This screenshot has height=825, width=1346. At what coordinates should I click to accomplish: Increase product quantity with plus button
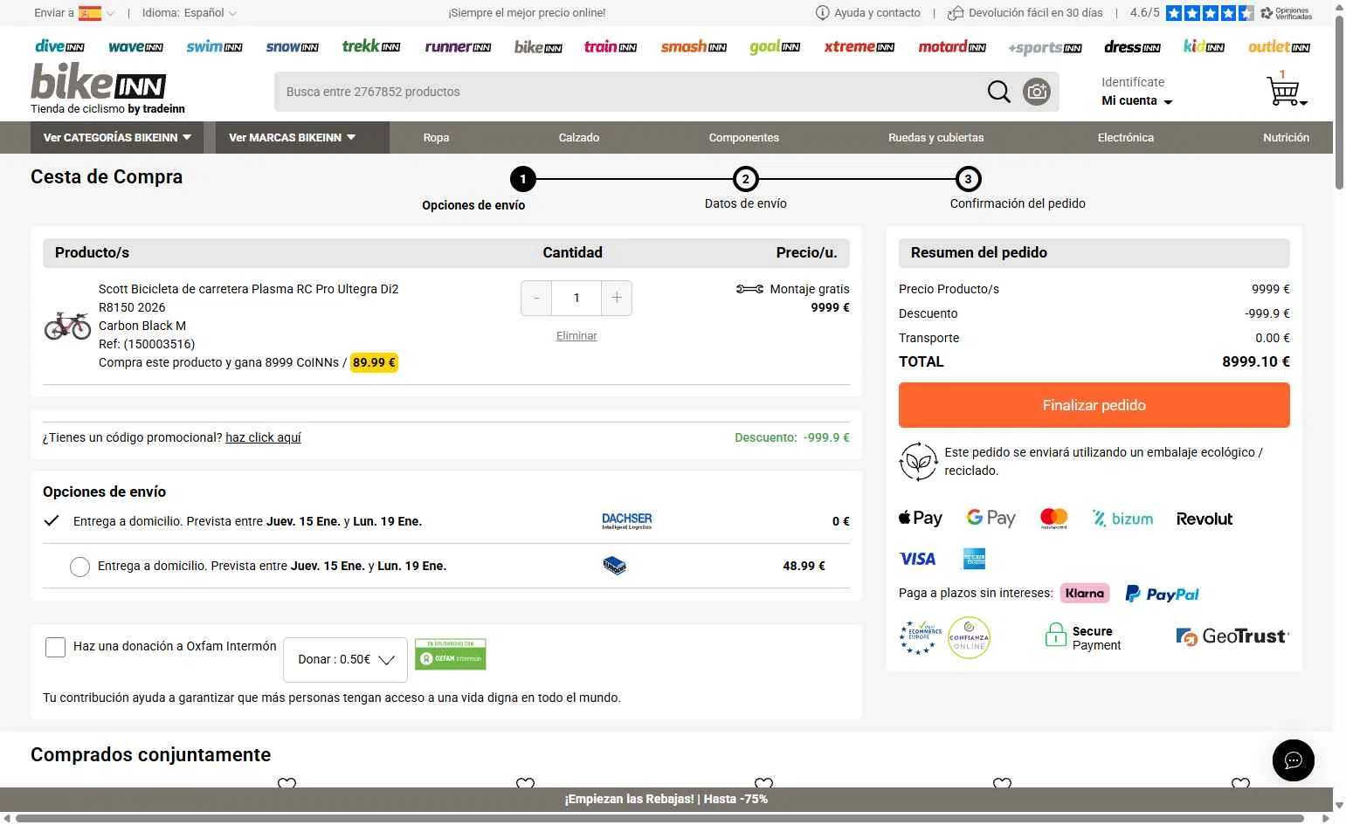click(617, 298)
